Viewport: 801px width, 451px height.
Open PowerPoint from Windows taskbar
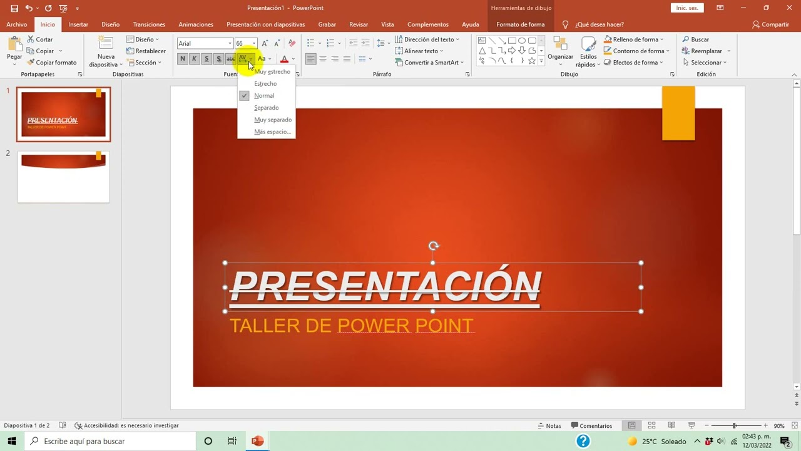click(257, 441)
